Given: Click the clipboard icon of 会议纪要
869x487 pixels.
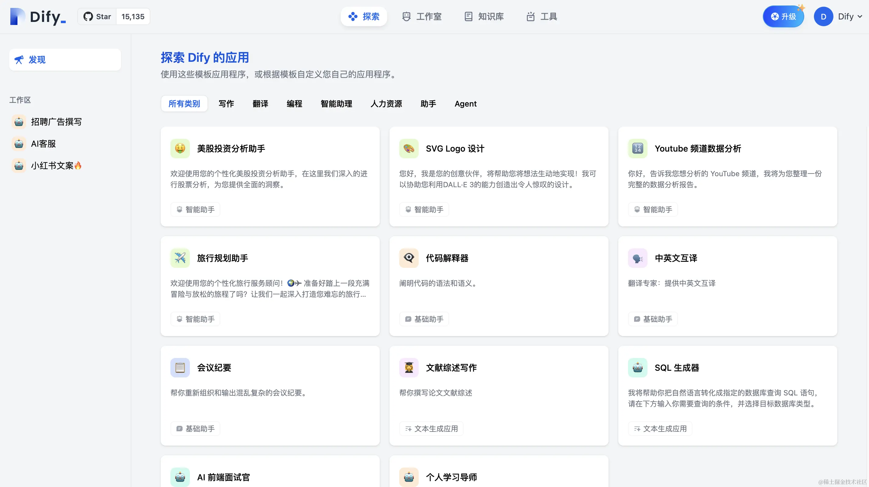Looking at the screenshot, I should click(180, 367).
